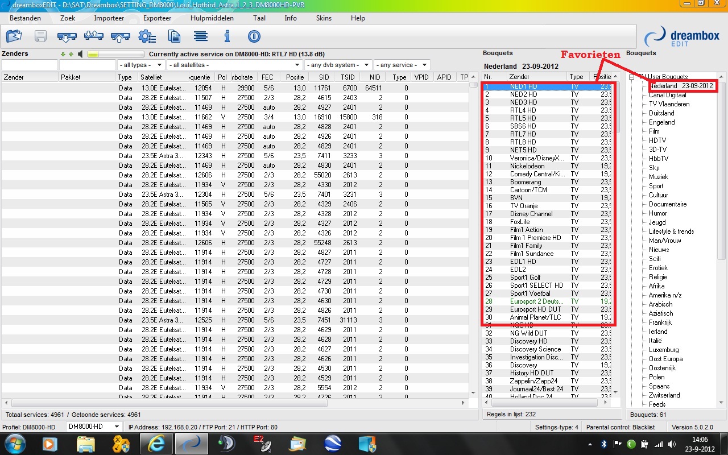The width and height of the screenshot is (728, 455).
Task: Sort by the FEC column header
Action: click(x=268, y=77)
